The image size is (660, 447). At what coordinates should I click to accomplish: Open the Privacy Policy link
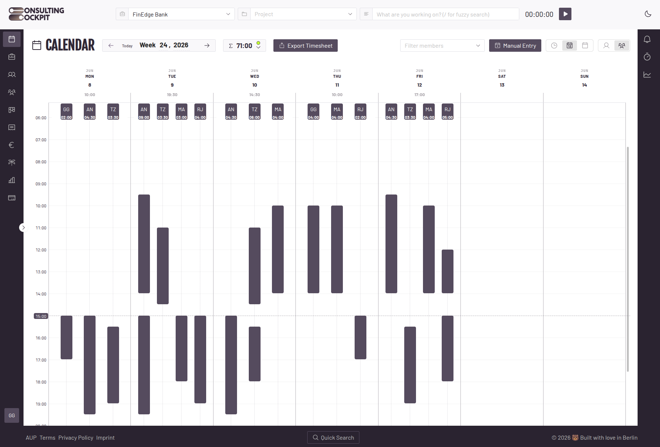[76, 437]
